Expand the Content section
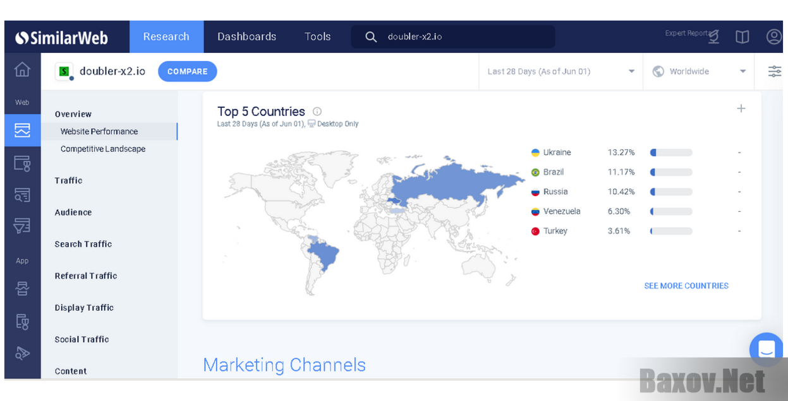The image size is (788, 401). [71, 371]
